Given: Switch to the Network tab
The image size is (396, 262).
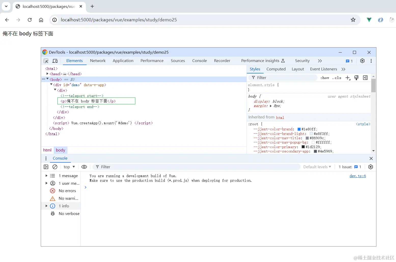Looking at the screenshot, I should tap(98, 61).
